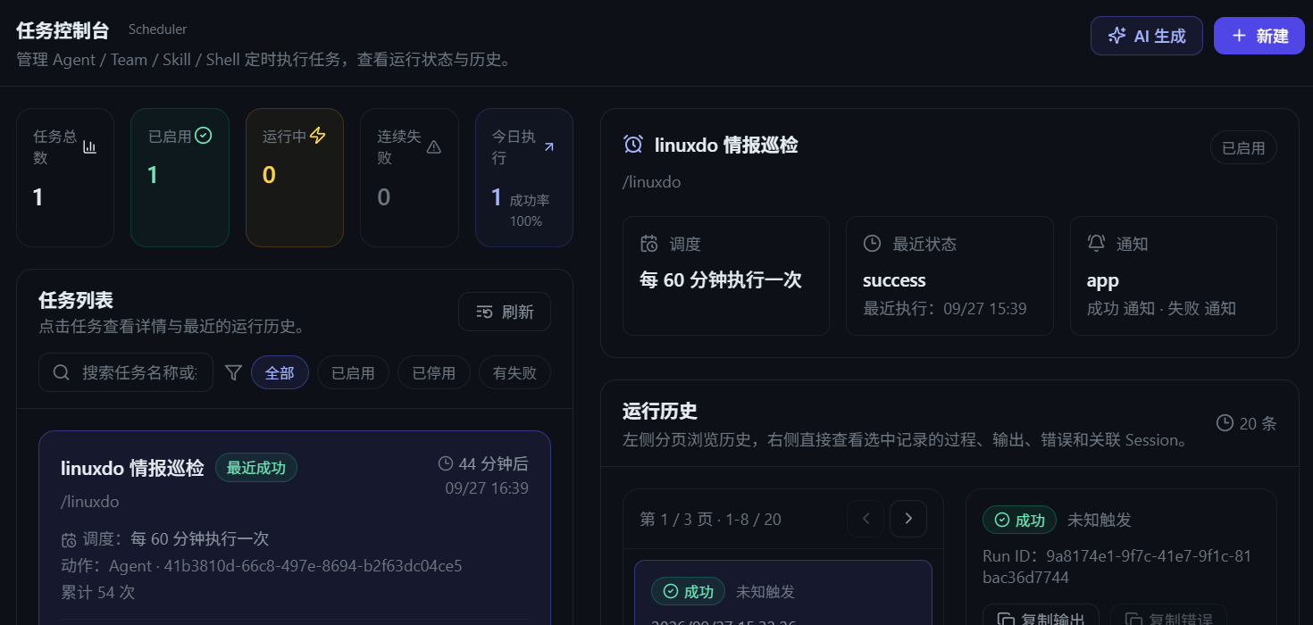Click the 复制输出 button
This screenshot has width=1313, height=625.
coord(1041,614)
